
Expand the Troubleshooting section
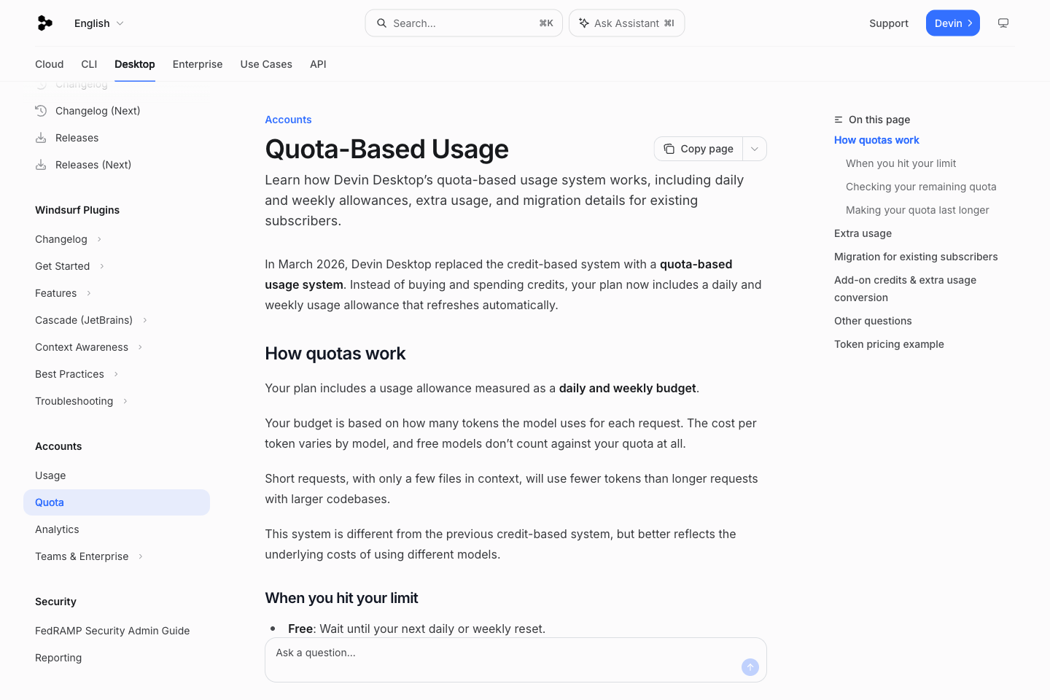click(x=125, y=401)
